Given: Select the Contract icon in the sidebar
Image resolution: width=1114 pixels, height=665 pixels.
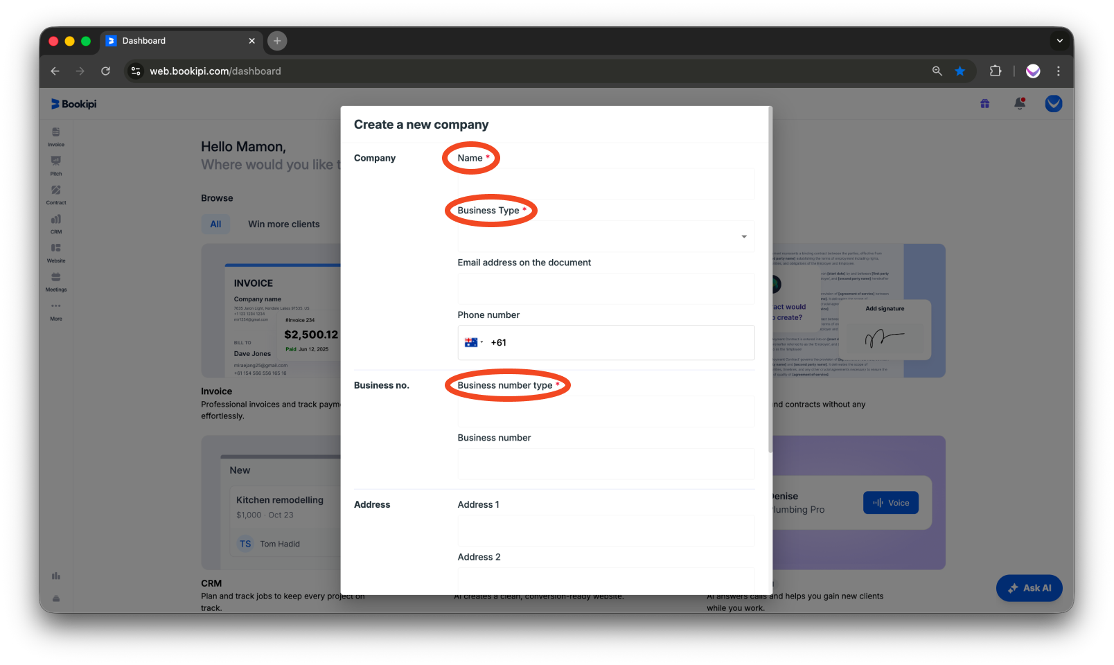Looking at the screenshot, I should click(x=55, y=195).
